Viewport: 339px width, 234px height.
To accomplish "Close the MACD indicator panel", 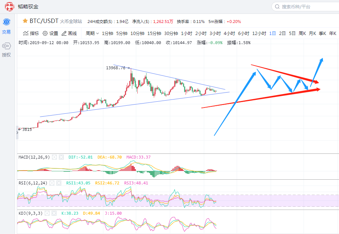I will pyautogui.click(x=61, y=157).
